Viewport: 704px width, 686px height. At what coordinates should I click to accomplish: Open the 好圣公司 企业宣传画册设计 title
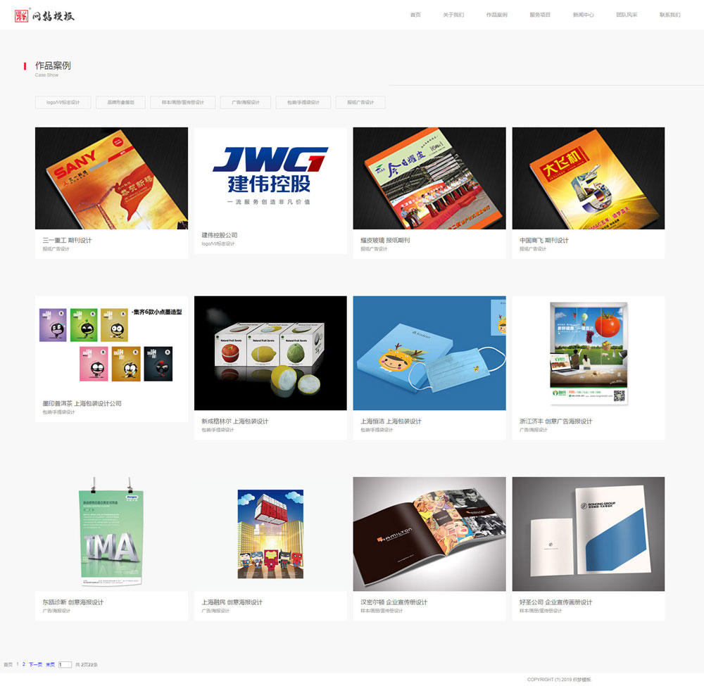click(556, 602)
